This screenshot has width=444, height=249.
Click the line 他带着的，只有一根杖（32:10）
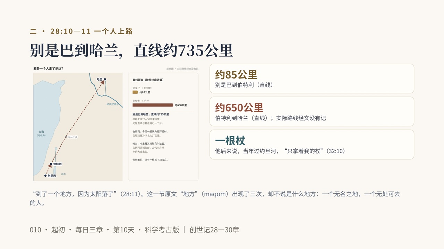(x=150, y=160)
